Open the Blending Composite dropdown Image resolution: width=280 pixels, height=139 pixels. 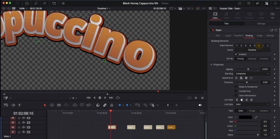(x=252, y=74)
